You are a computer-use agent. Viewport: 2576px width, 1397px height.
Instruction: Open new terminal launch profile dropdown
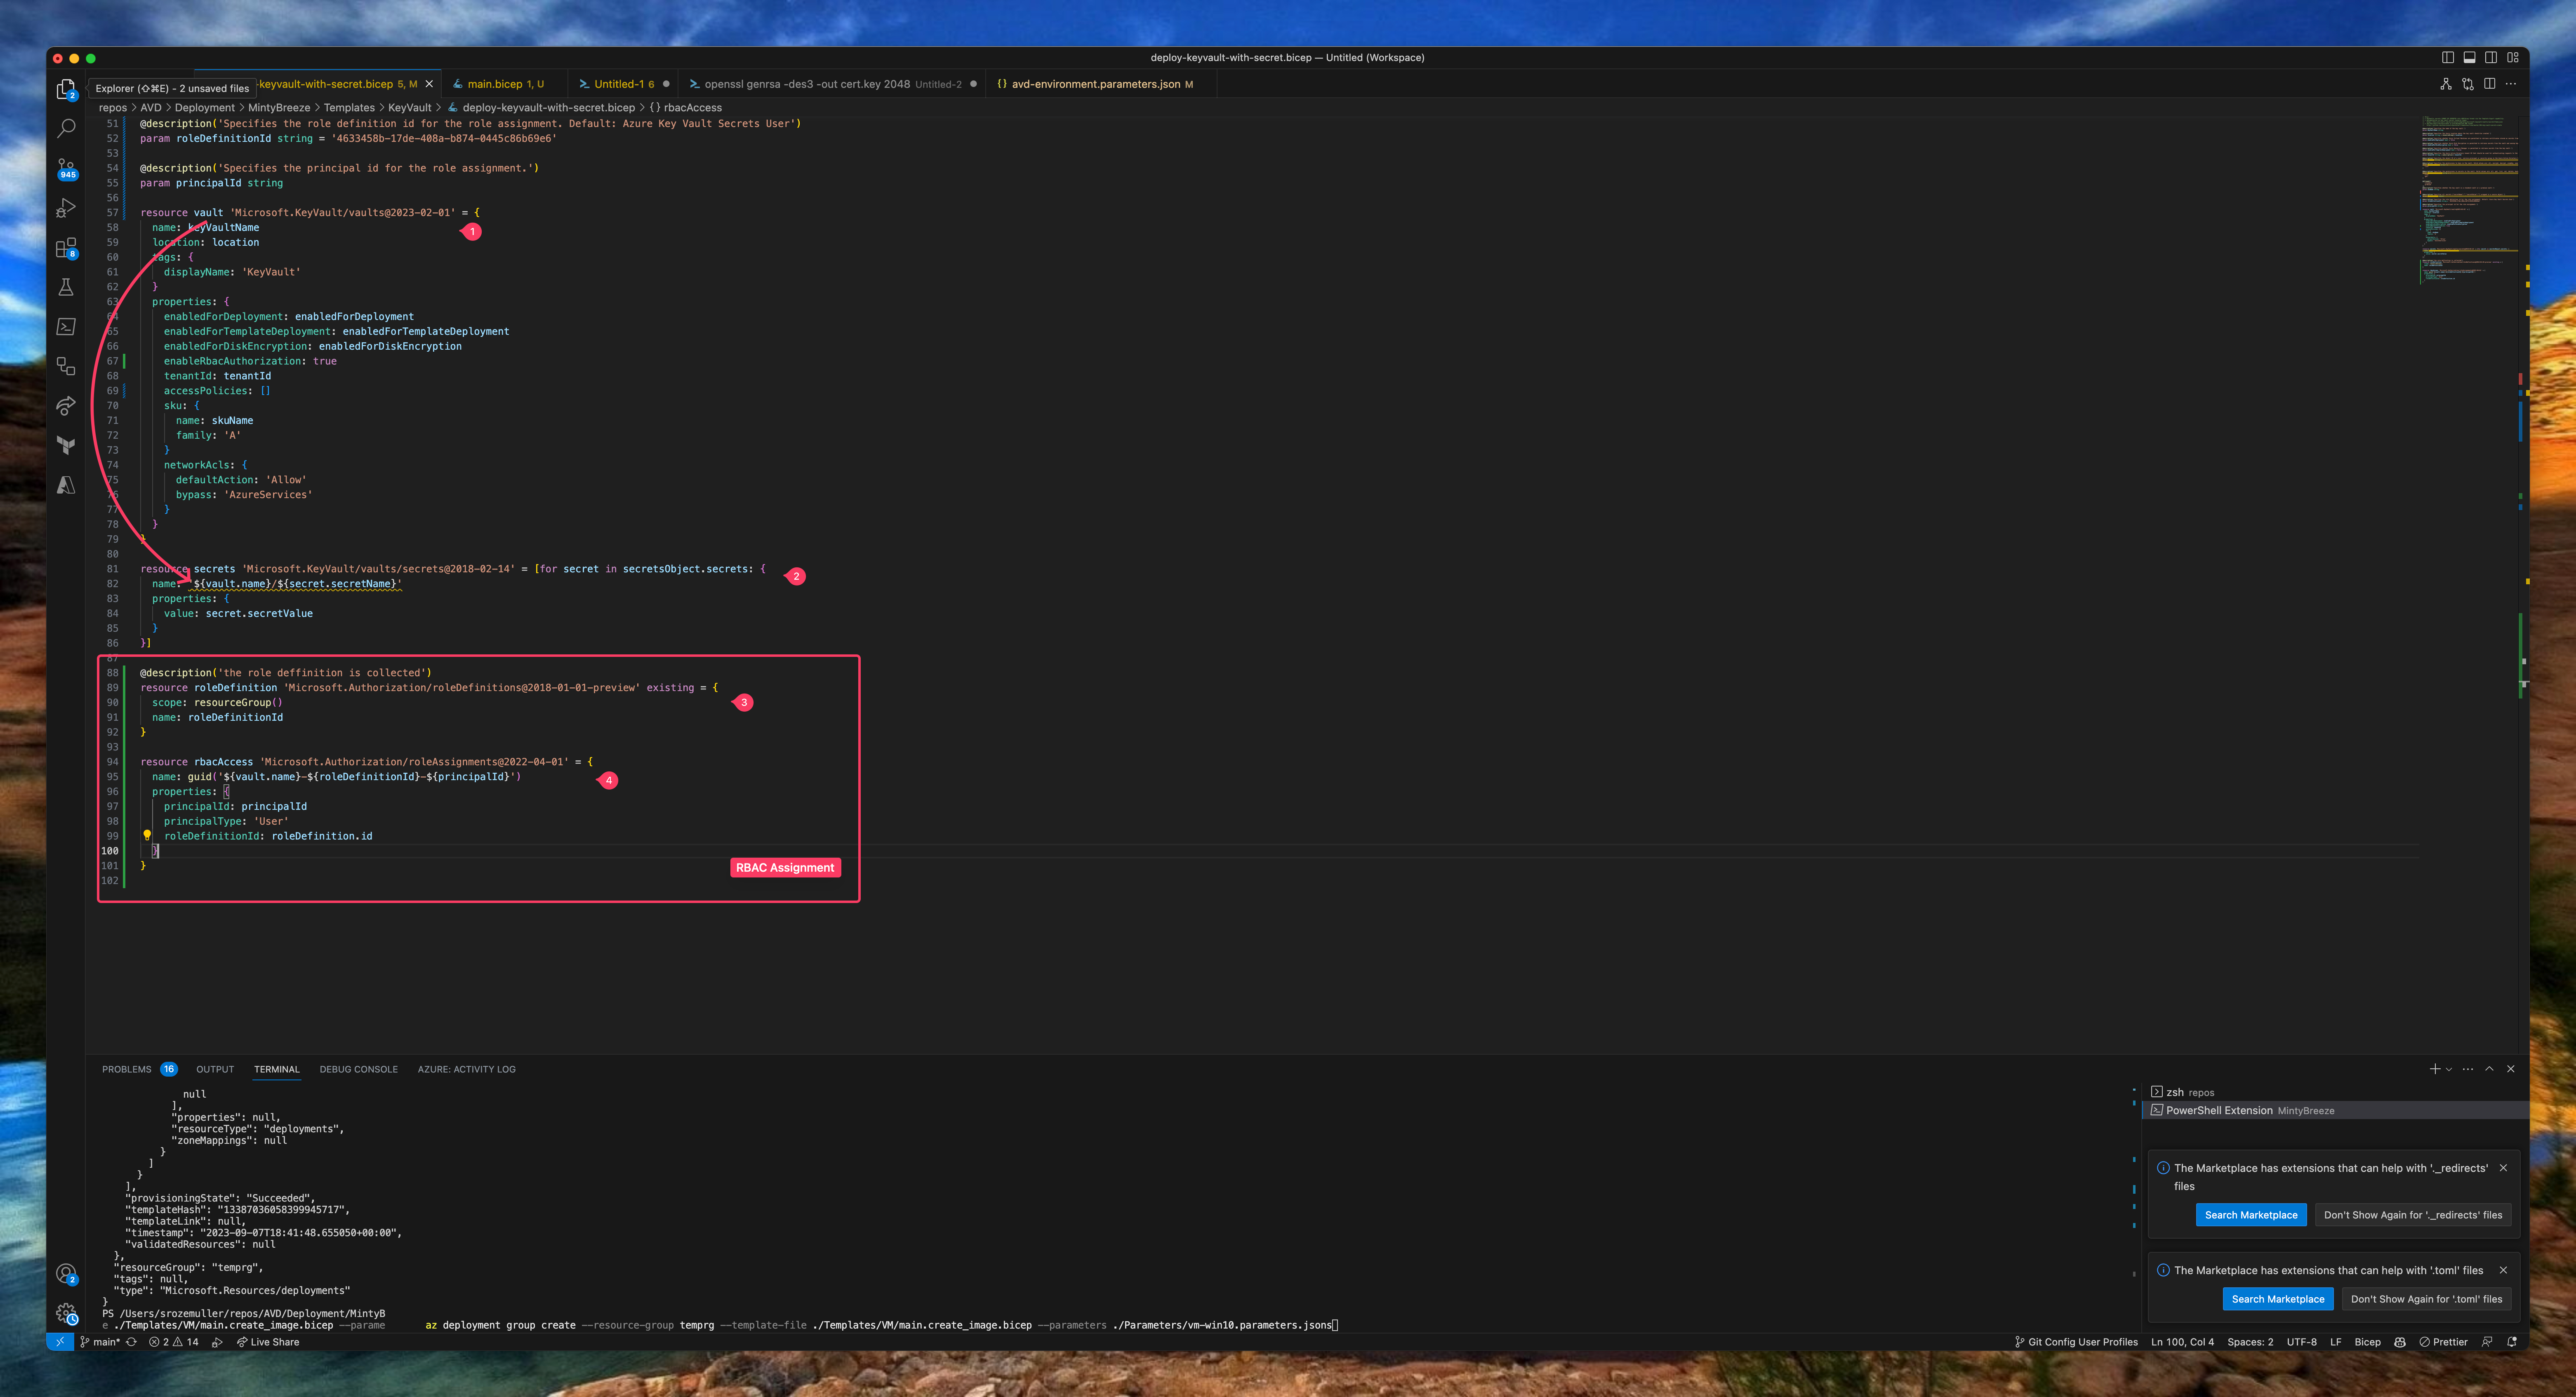tap(2448, 1069)
